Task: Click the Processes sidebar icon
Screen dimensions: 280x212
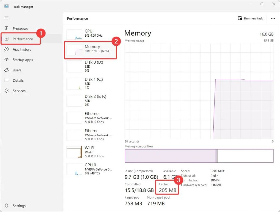Action: pyautogui.click(x=7, y=28)
